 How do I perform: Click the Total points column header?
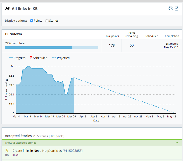(112, 36)
